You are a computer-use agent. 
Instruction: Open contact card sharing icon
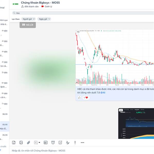46,142
